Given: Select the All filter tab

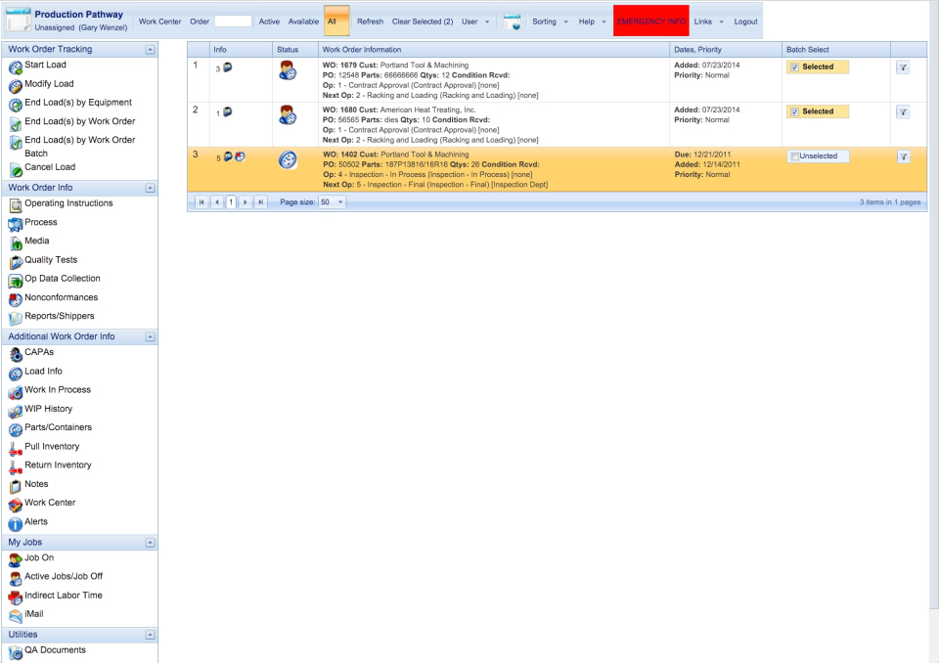Looking at the screenshot, I should [335, 21].
